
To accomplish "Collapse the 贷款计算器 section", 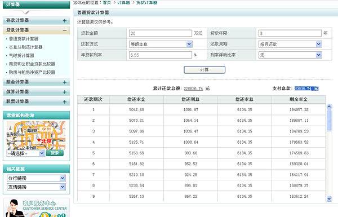I will [65, 30].
